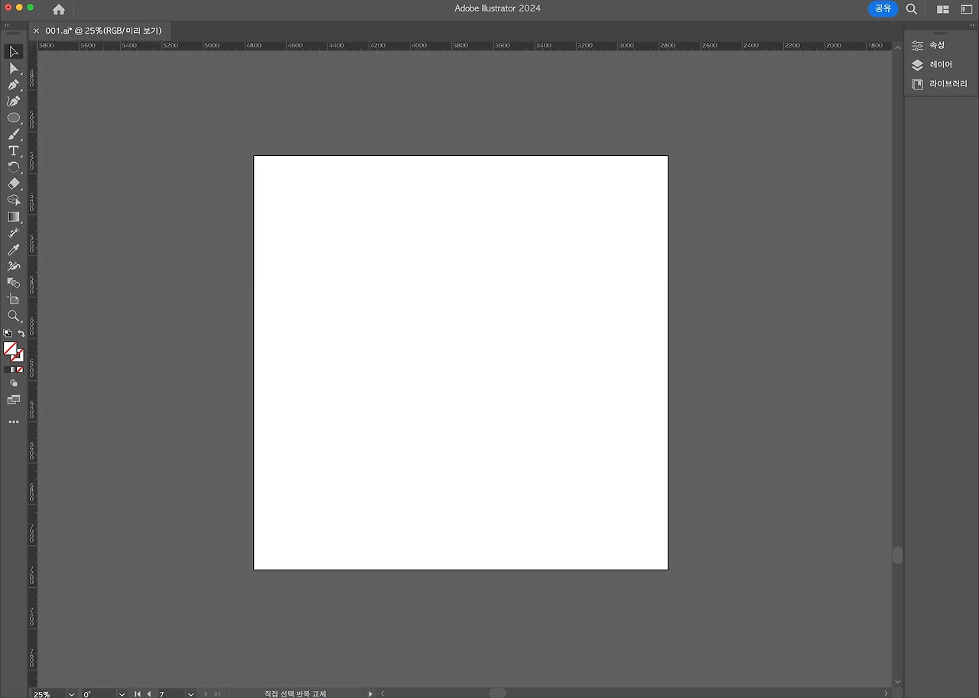
Task: Open the 라이브러리 libraries panel
Action: [x=940, y=84]
